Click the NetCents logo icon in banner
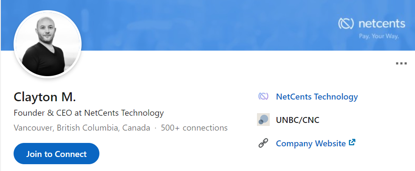 [x=346, y=23]
